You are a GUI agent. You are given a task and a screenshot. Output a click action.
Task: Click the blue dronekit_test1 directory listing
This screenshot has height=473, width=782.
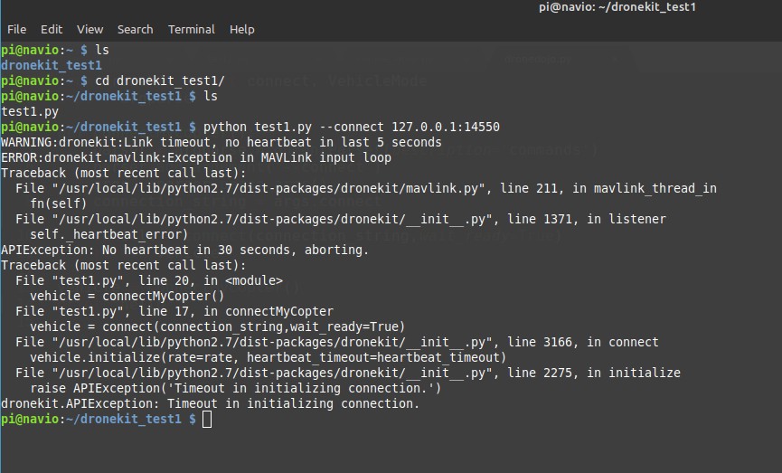pos(52,65)
